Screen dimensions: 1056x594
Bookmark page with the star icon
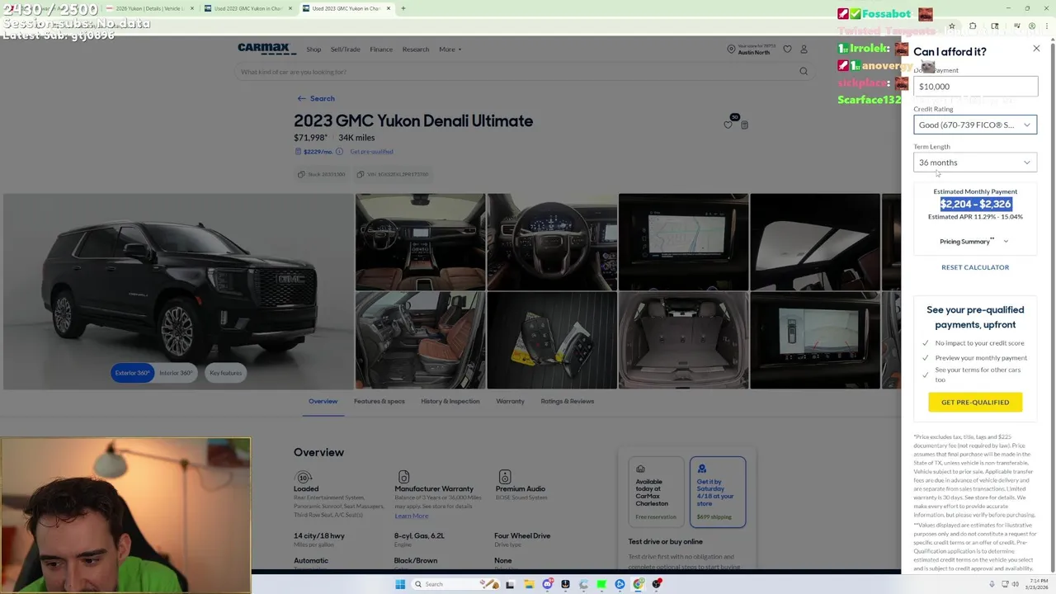tap(952, 26)
